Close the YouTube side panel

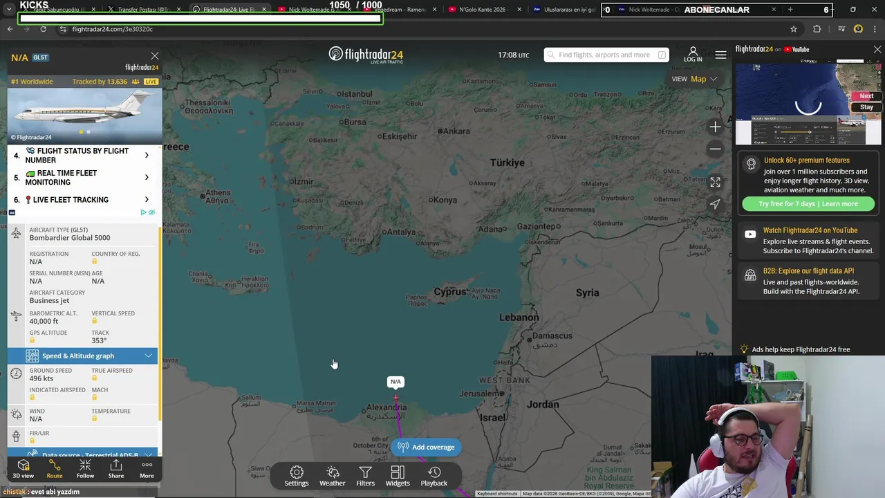[877, 50]
